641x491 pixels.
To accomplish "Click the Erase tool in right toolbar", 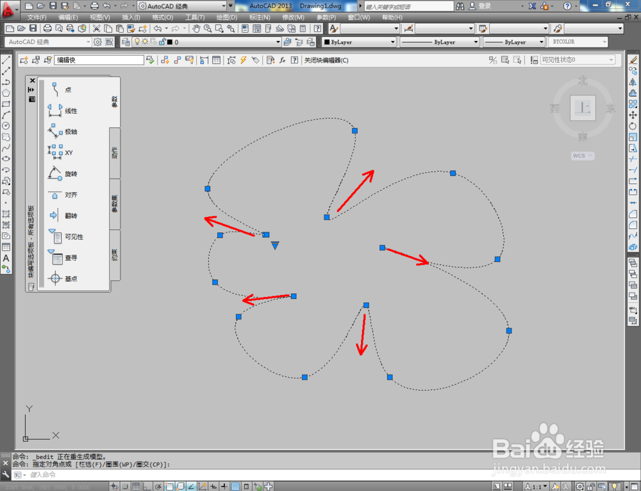I will pyautogui.click(x=633, y=60).
